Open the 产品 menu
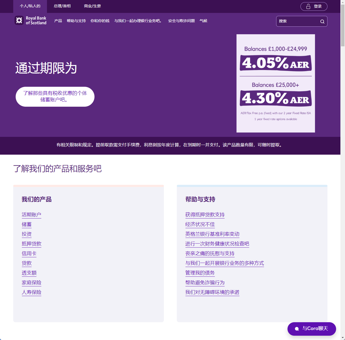345x340 pixels. coord(58,20)
